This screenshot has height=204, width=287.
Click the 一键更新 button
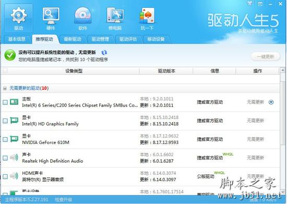click(x=266, y=56)
